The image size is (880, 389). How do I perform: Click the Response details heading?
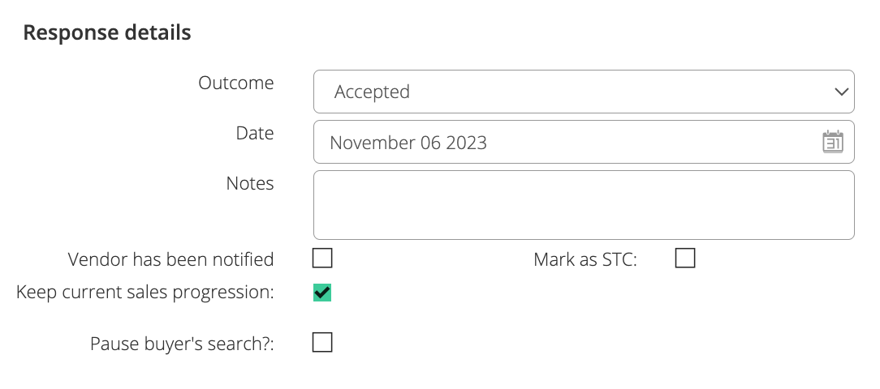pyautogui.click(x=107, y=33)
